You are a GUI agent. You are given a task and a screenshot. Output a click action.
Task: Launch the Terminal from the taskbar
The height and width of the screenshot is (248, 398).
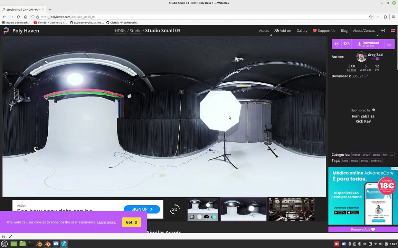(x=31, y=244)
